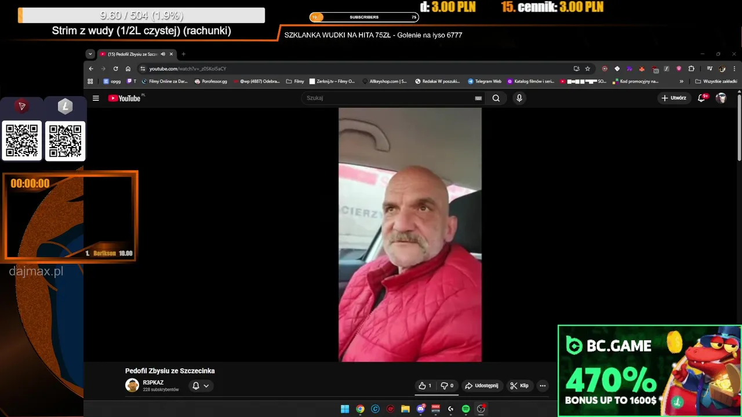Click the Klip clip button
This screenshot has height=417, width=742.
[x=519, y=386]
